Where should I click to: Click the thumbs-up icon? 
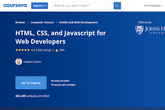coord(57,50)
